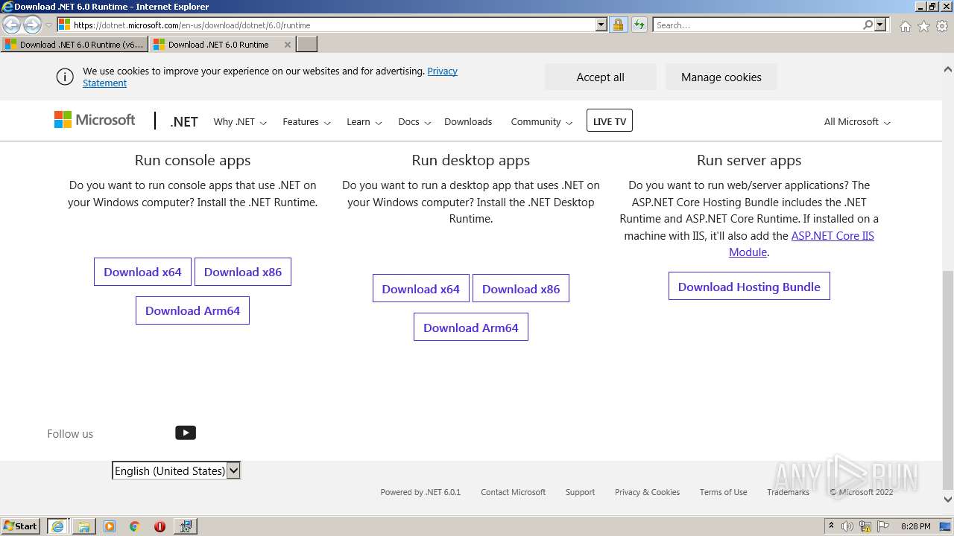The width and height of the screenshot is (954, 536).
Task: Click the cookie banner info icon
Action: (65, 77)
